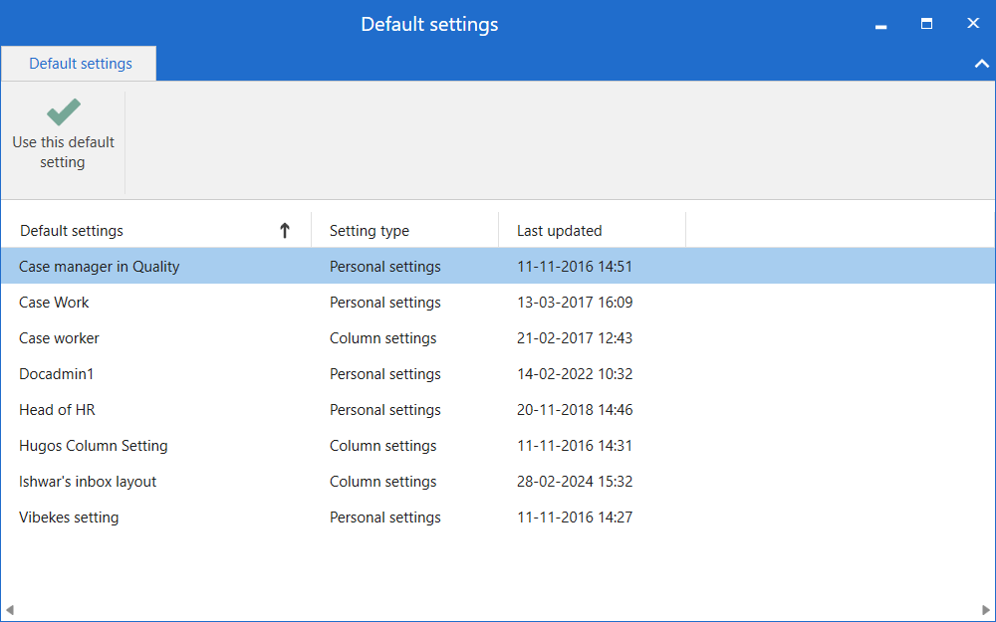Viewport: 996px width, 622px height.
Task: Click the date 20-11-2018 14:46
Action: point(575,410)
